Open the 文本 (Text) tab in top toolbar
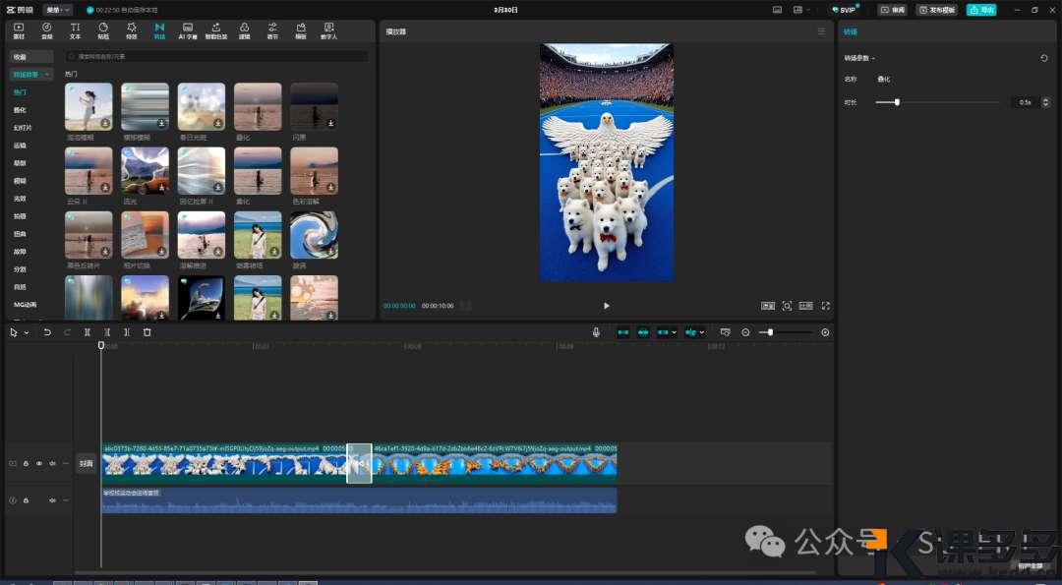The image size is (1062, 585). click(x=75, y=30)
